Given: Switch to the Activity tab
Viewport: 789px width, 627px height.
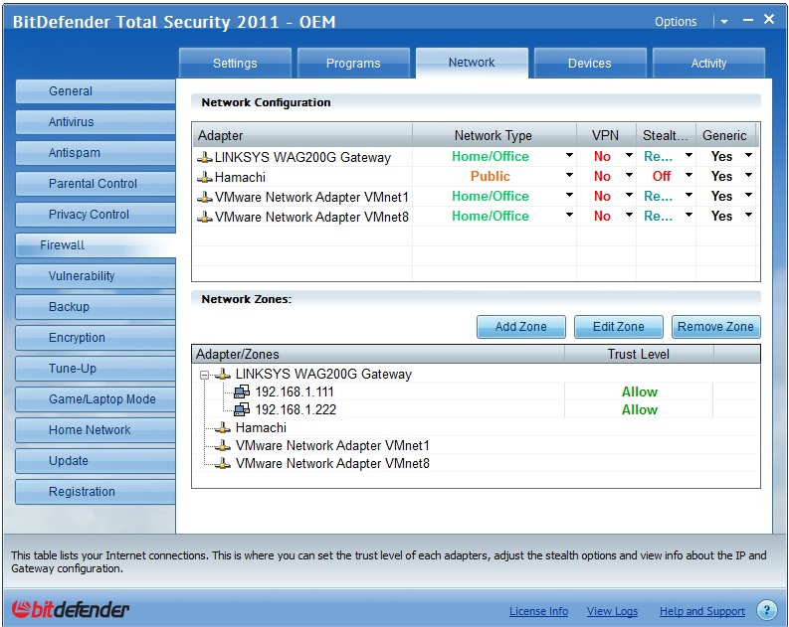Looking at the screenshot, I should (x=708, y=63).
